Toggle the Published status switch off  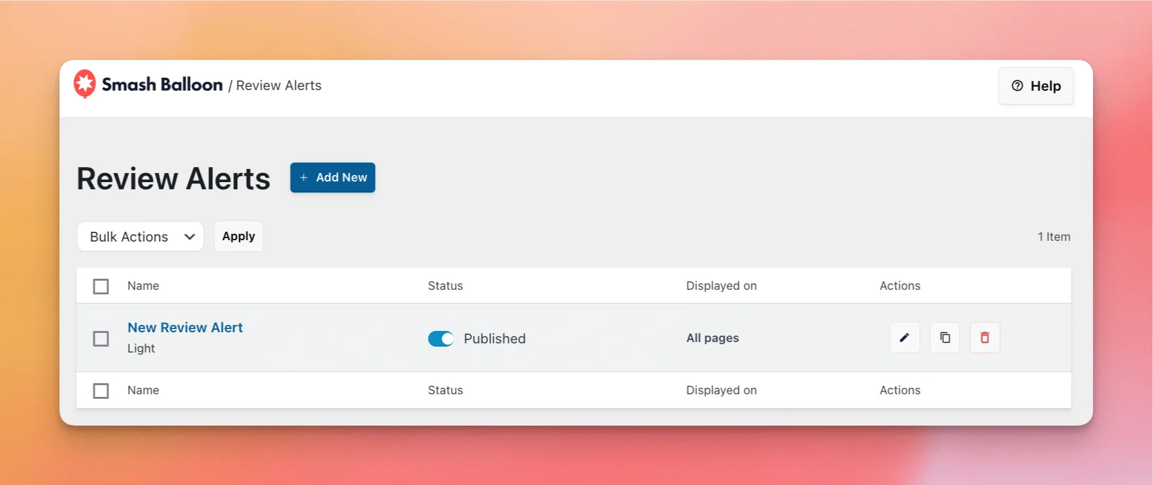tap(441, 339)
